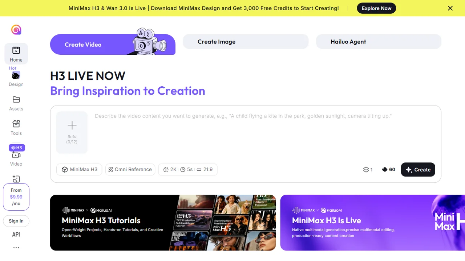The image size is (465, 261).
Task: Show more sidebar options via ellipsis
Action: [16, 248]
